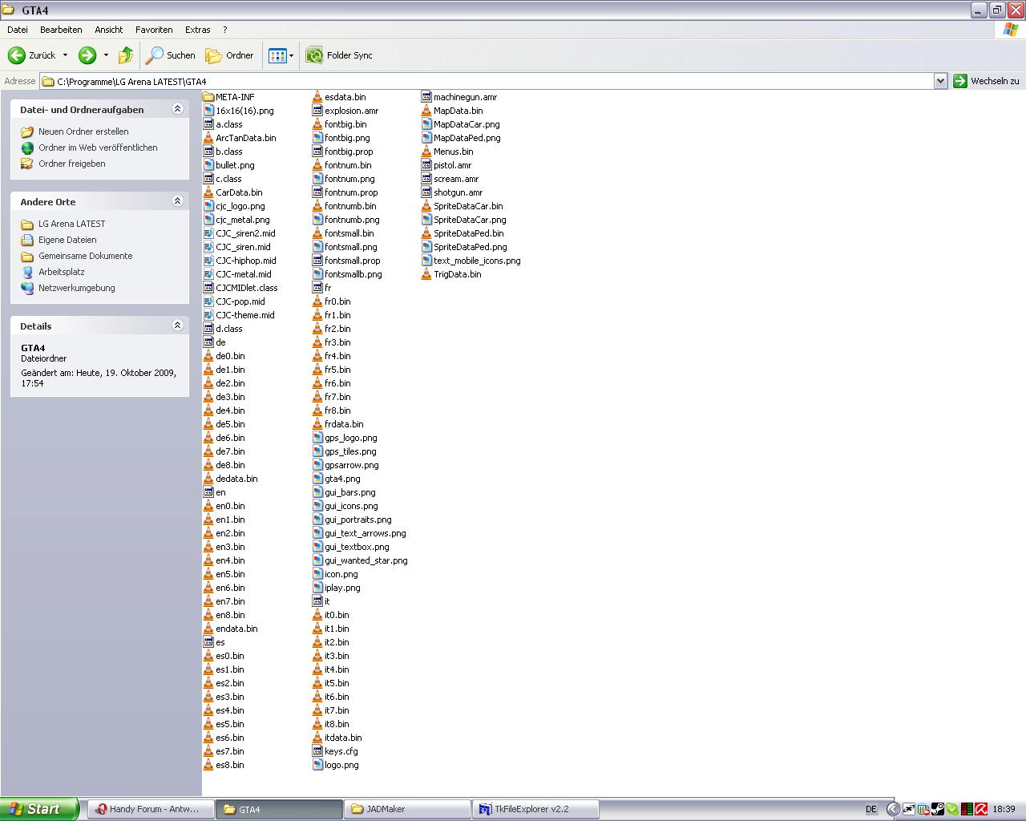Select the file named frdata.bin
This screenshot has width=1026, height=821.
(344, 424)
